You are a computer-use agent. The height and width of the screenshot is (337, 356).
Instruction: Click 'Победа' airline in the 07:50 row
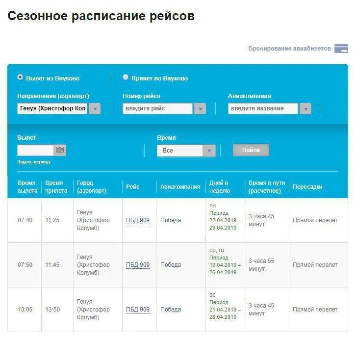[x=171, y=265]
